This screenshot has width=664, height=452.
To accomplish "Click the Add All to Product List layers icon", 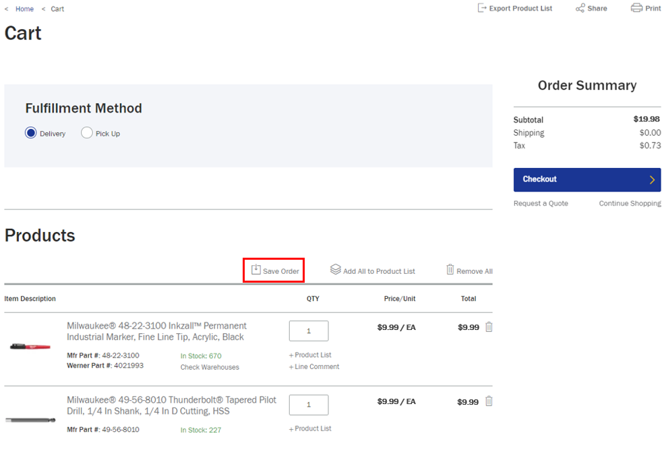I will tap(336, 269).
